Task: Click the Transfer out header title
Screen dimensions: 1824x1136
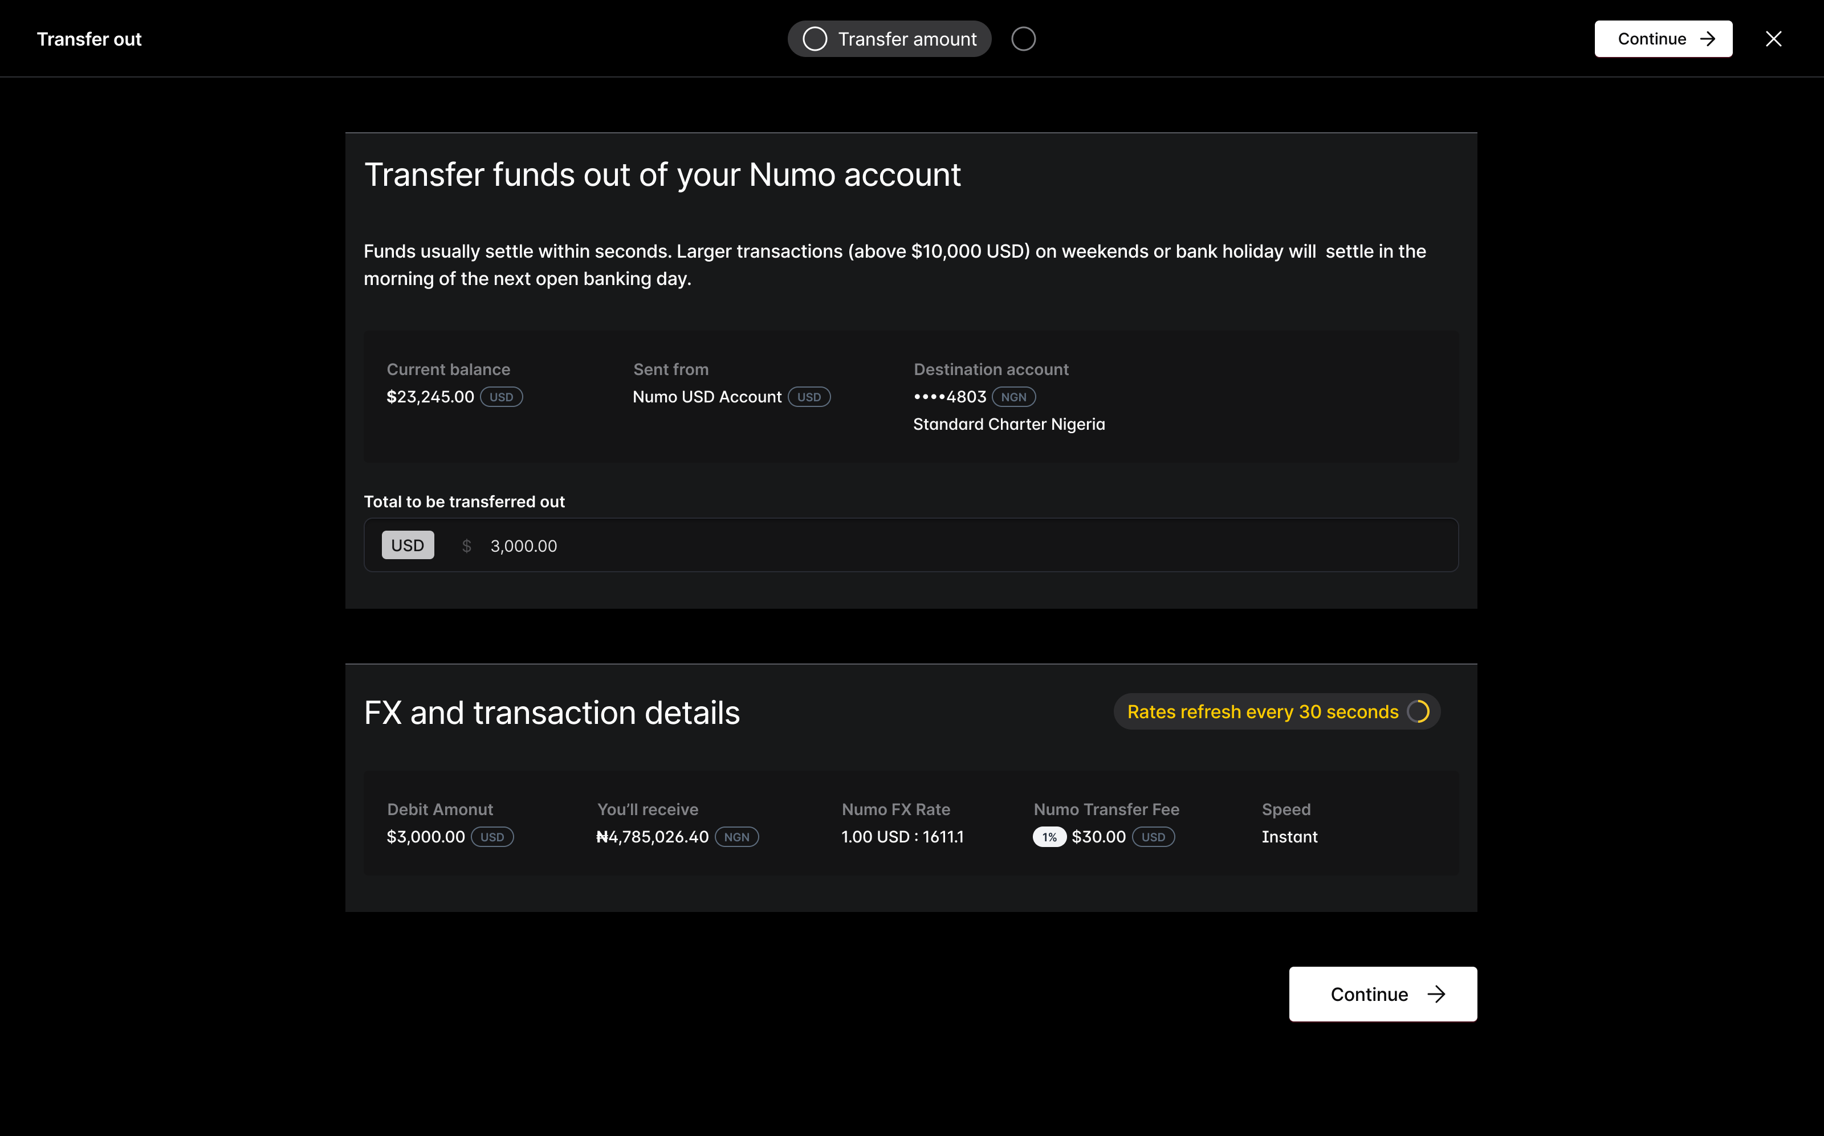Action: click(89, 39)
